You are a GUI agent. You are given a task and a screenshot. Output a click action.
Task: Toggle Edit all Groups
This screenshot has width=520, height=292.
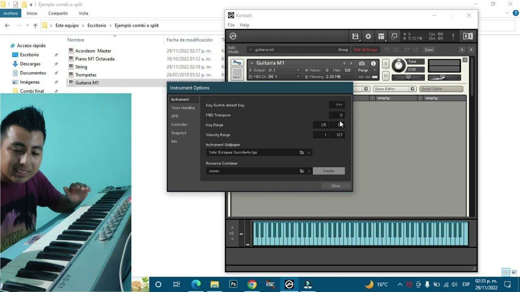(366, 49)
